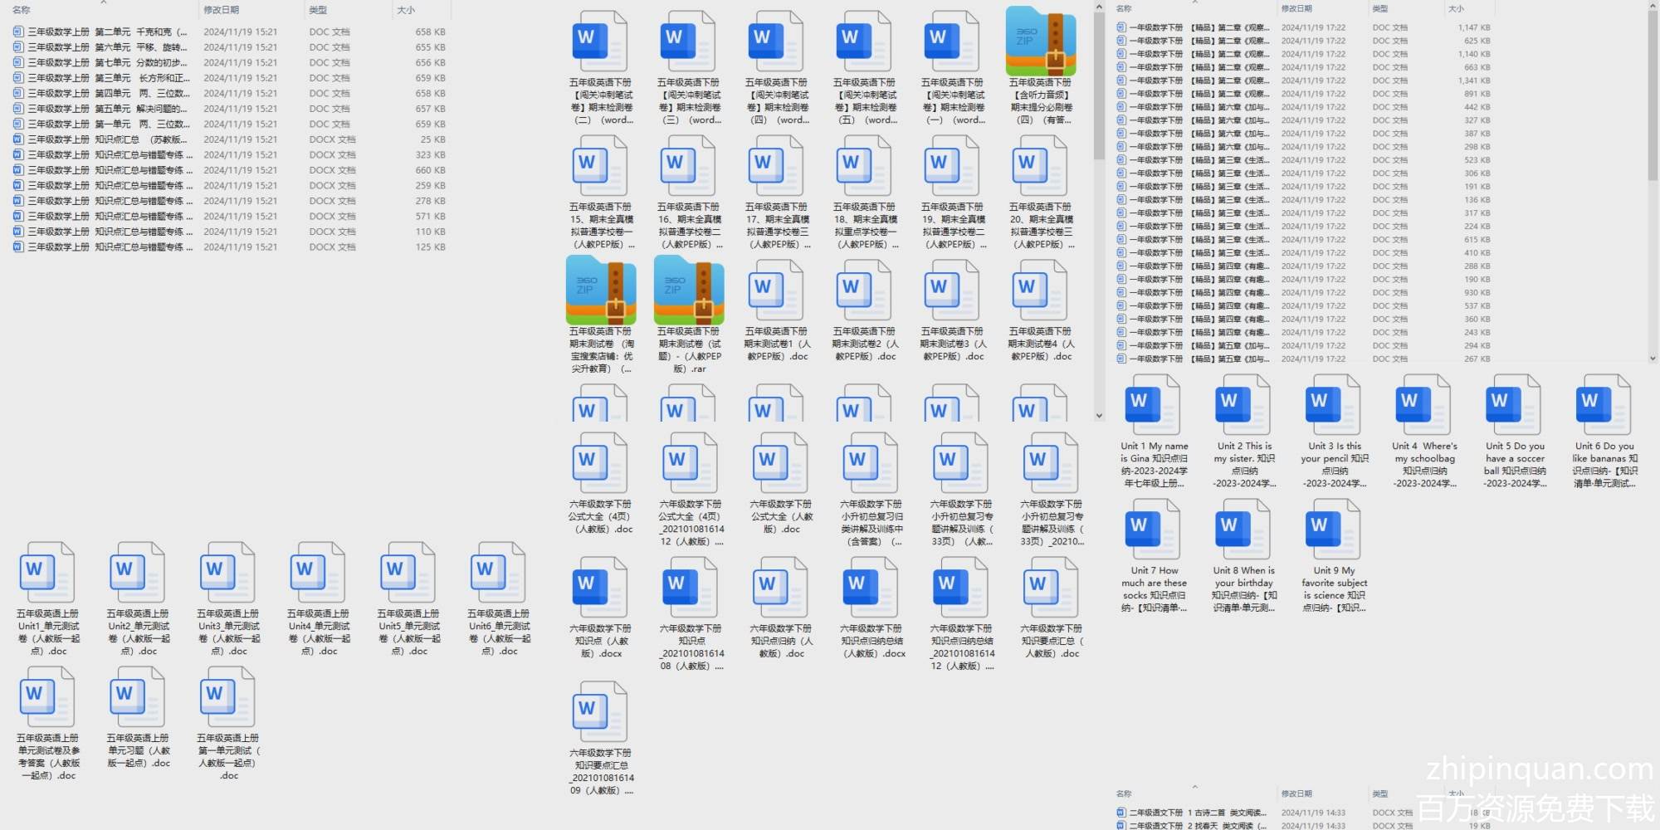
Task: Open the 360 ZIP archive 期末提分必刷卷
Action: [x=1040, y=43]
